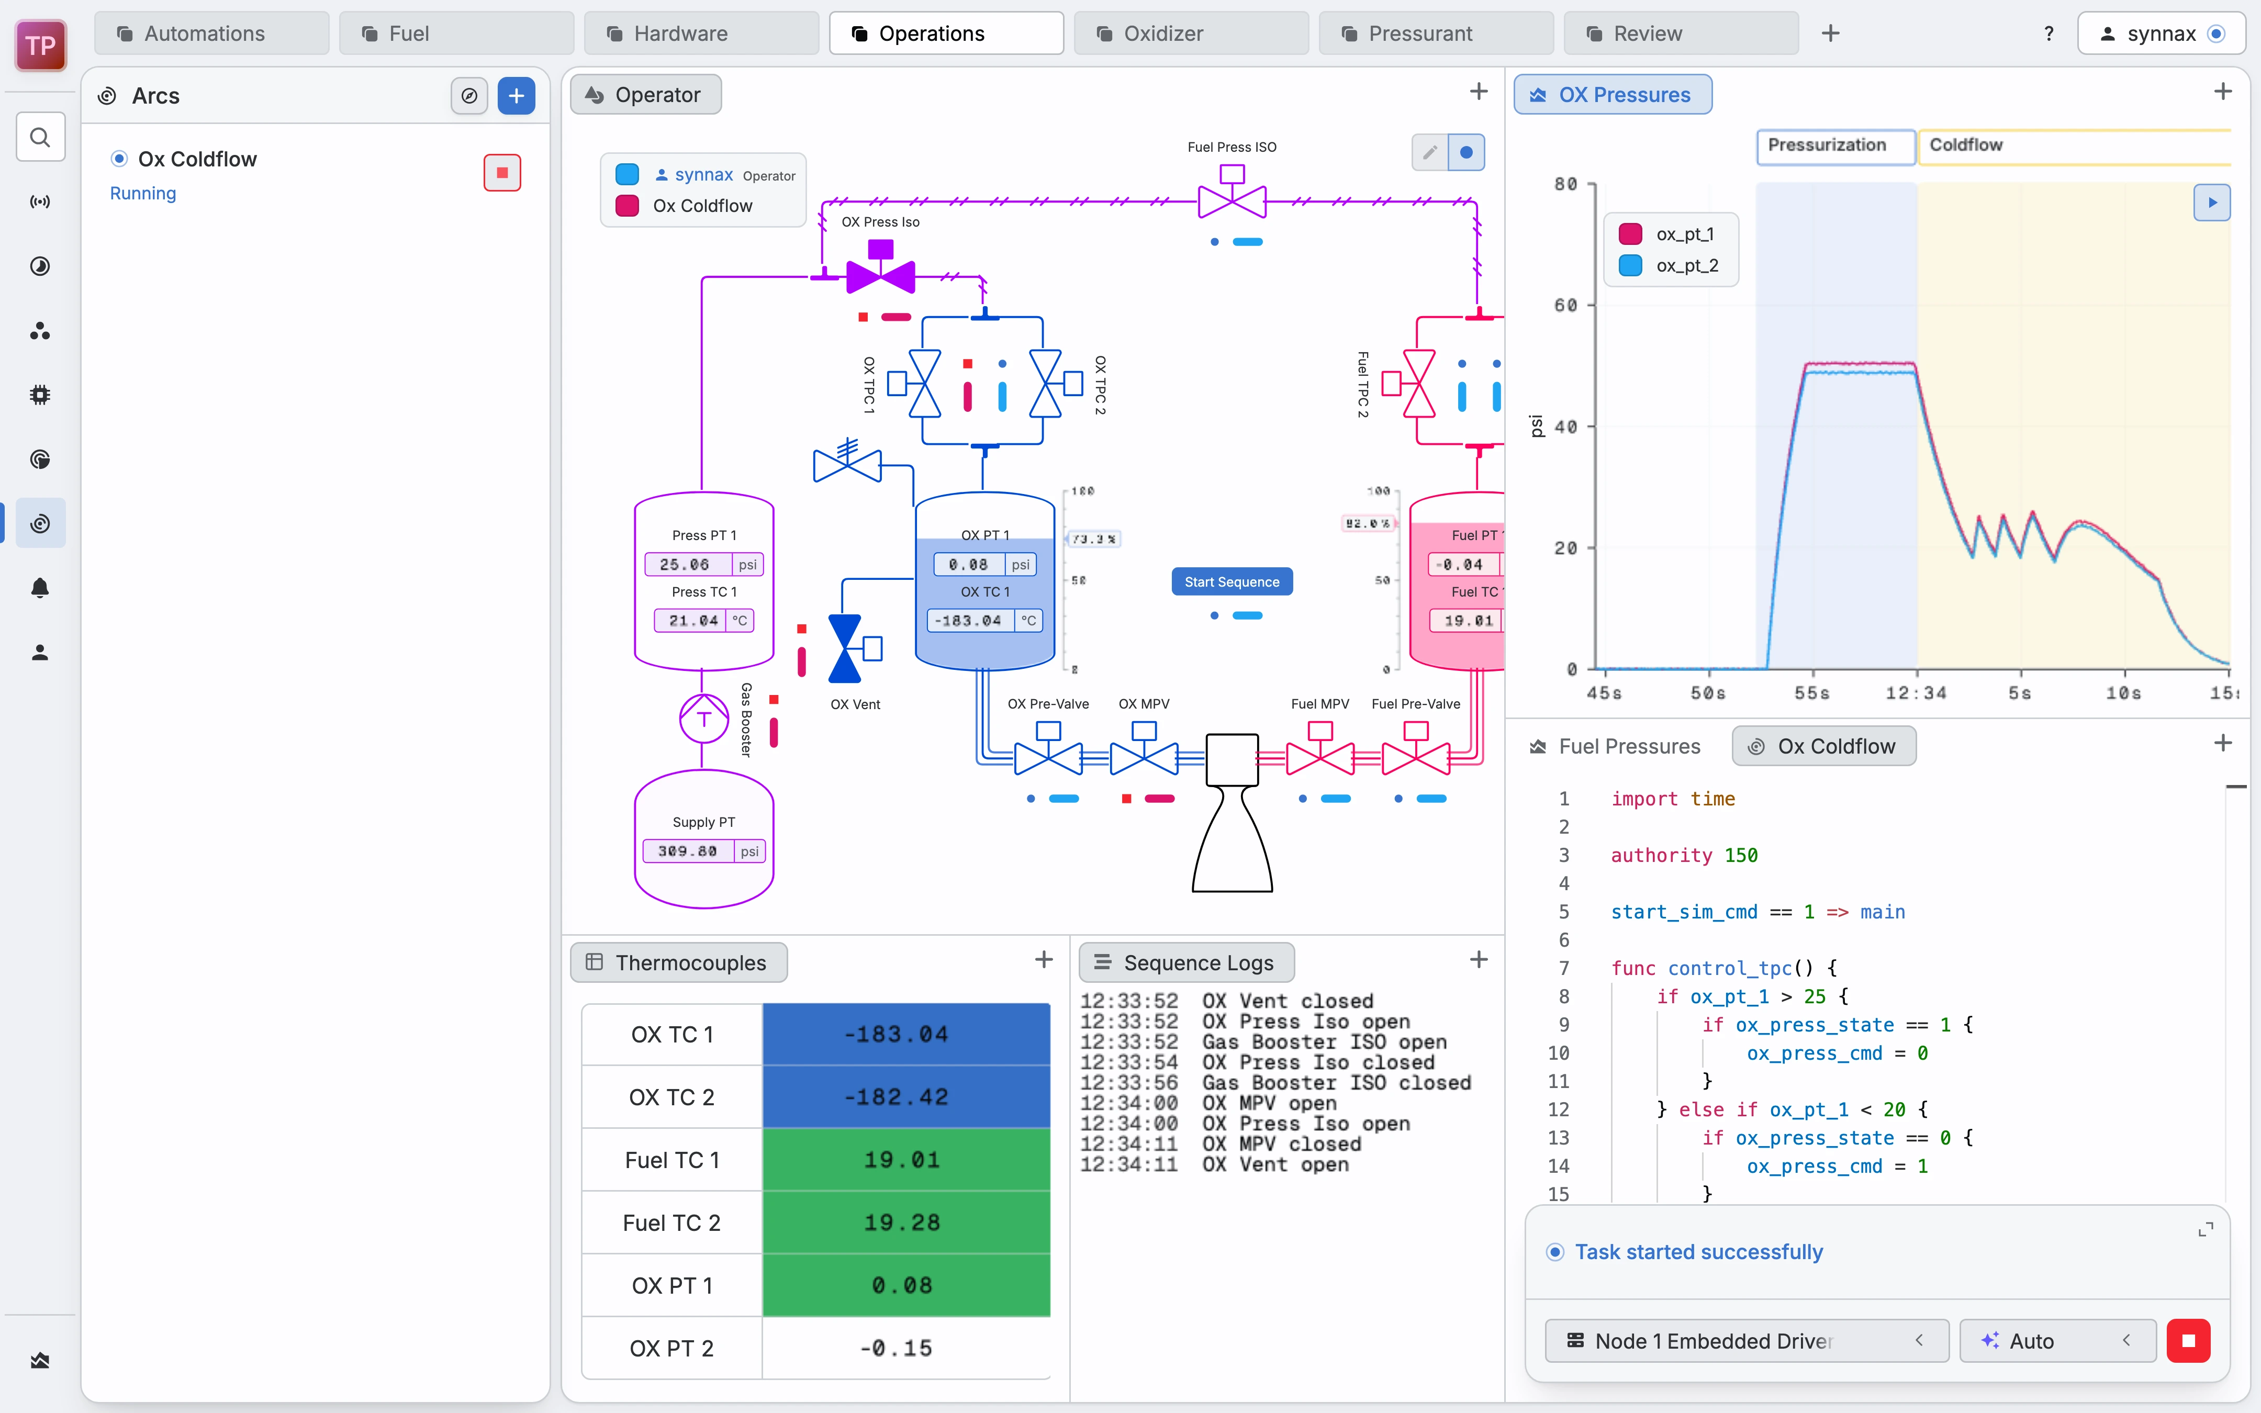Image resolution: width=2261 pixels, height=1413 pixels.
Task: Click the Coldflow range annotation
Action: (x=2074, y=146)
